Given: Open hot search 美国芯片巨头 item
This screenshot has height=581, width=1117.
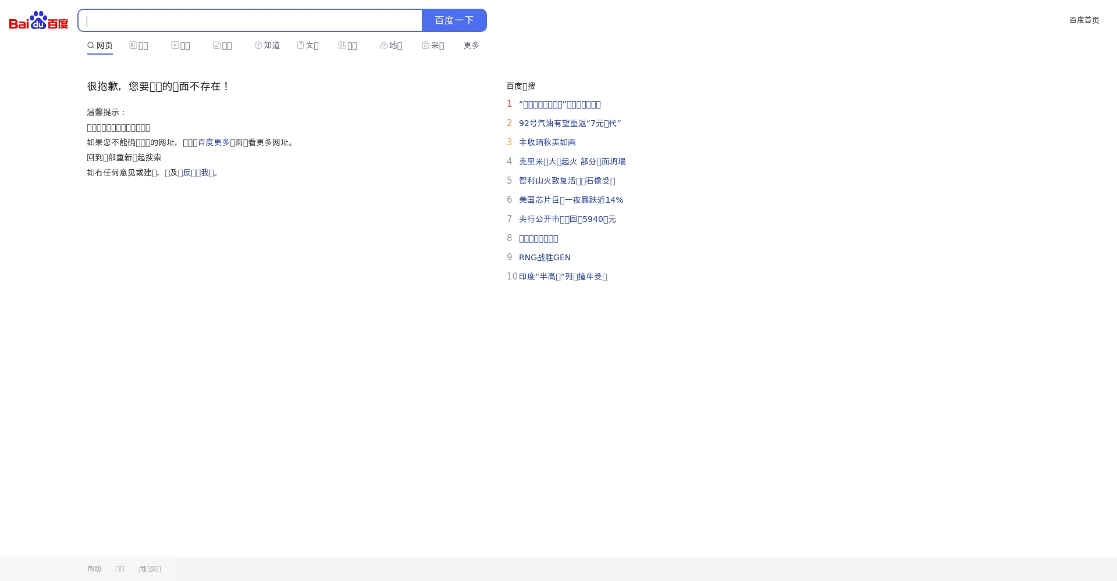Looking at the screenshot, I should tap(571, 200).
